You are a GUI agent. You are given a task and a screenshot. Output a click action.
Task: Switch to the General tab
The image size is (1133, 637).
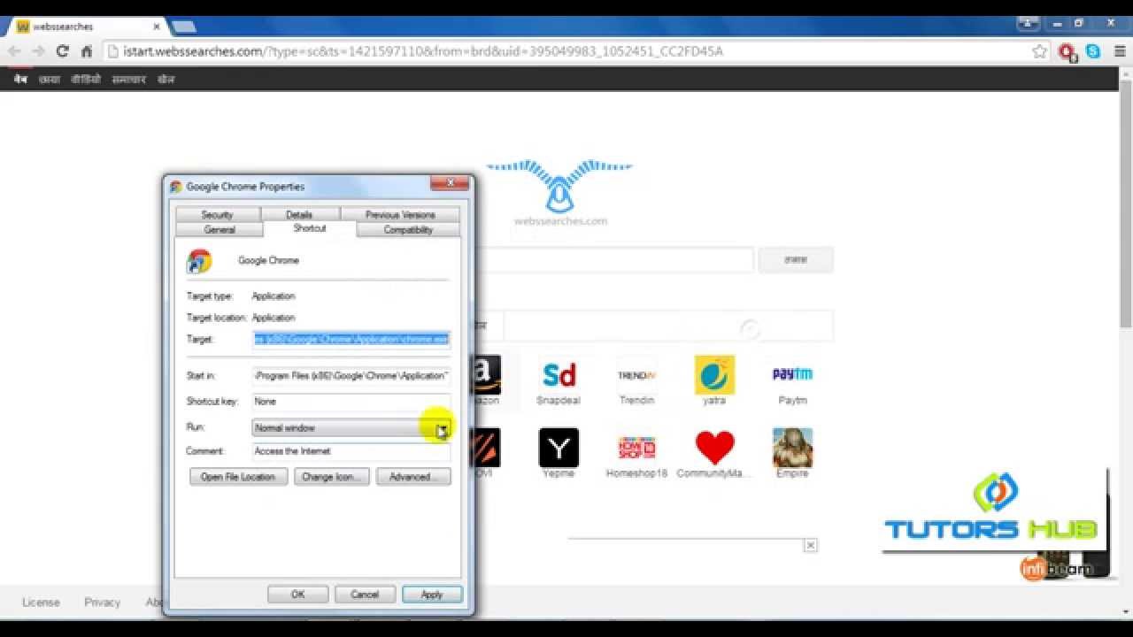pos(220,229)
